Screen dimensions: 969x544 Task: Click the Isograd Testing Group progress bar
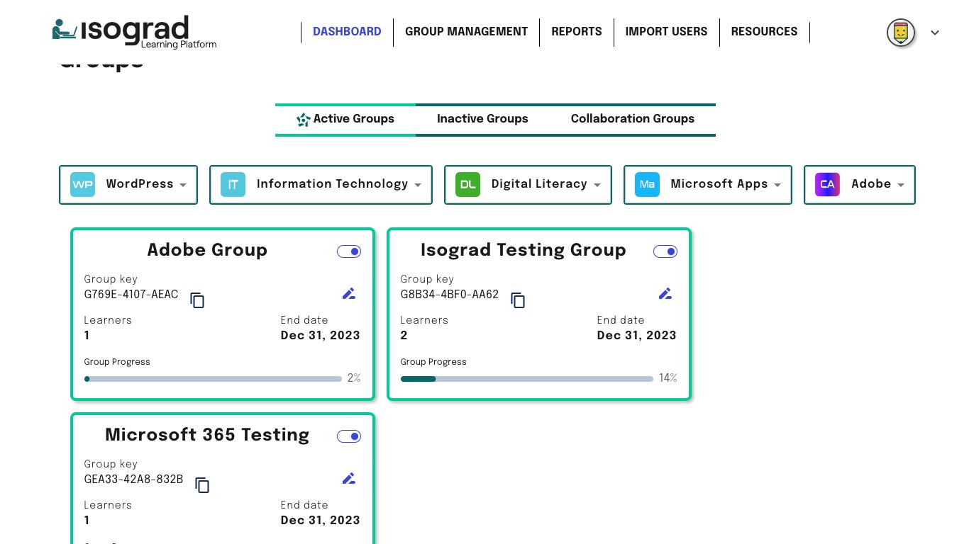[x=526, y=379]
